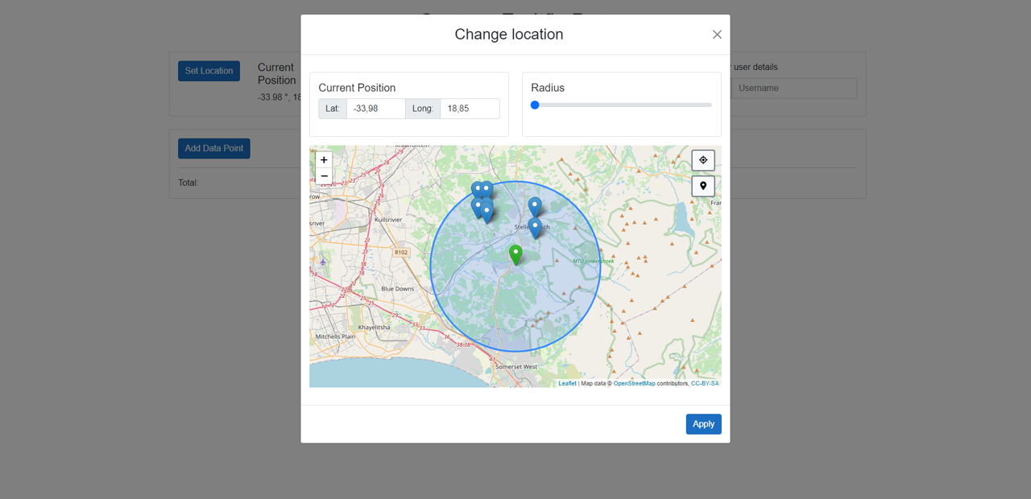Zoom out on the map

[x=324, y=176]
